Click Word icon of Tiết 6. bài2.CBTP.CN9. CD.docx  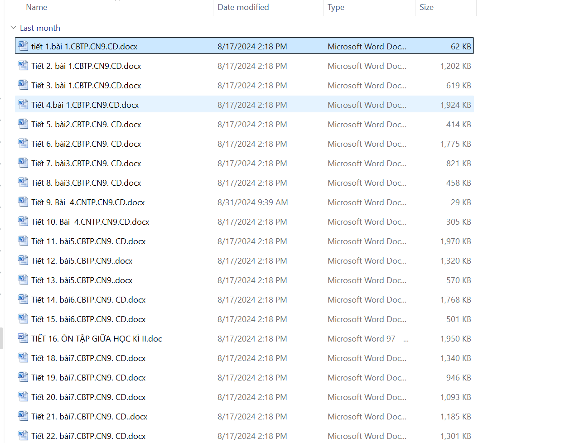[x=23, y=143]
